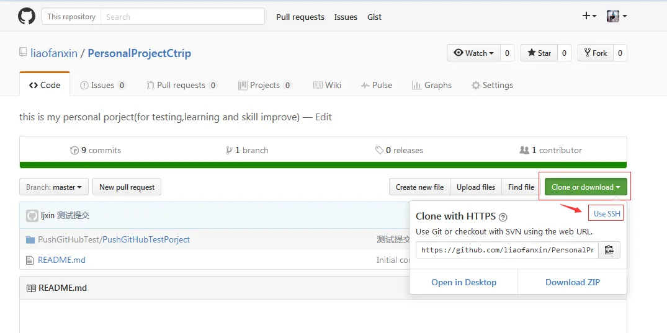Open the ljxin commit author link
This screenshot has width=667, height=333.
(x=48, y=216)
